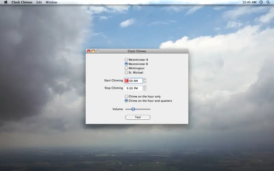Click the gray zoom window button
Image resolution: width=274 pixels, height=171 pixels.
click(98, 51)
